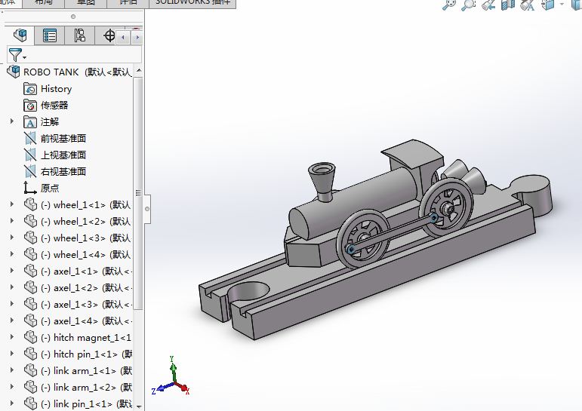Expand the axel_1<4> component
Viewport: 582px width, 411px height.
[x=12, y=320]
